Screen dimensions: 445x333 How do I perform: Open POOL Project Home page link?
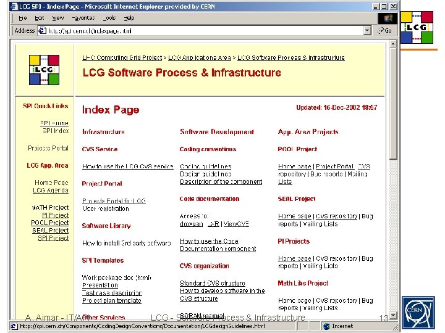click(295, 166)
